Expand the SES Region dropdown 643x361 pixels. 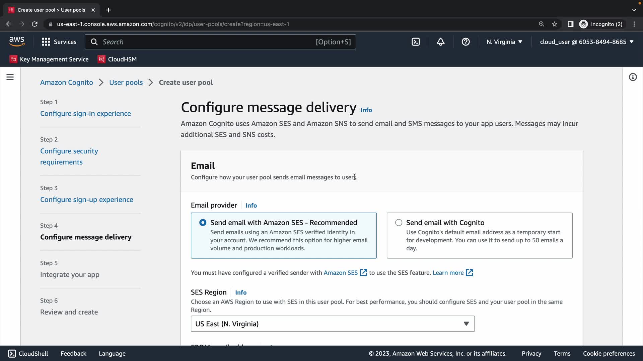[333, 324]
